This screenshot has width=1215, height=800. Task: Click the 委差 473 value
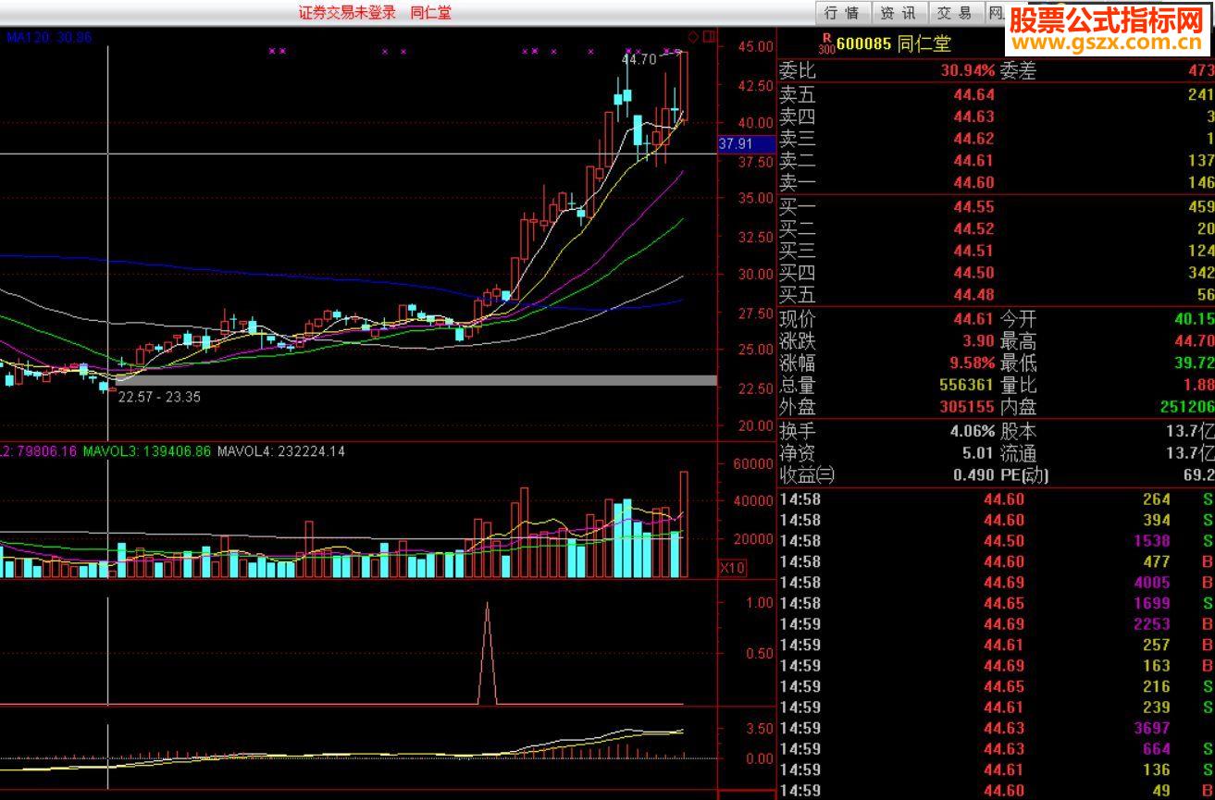click(1201, 71)
